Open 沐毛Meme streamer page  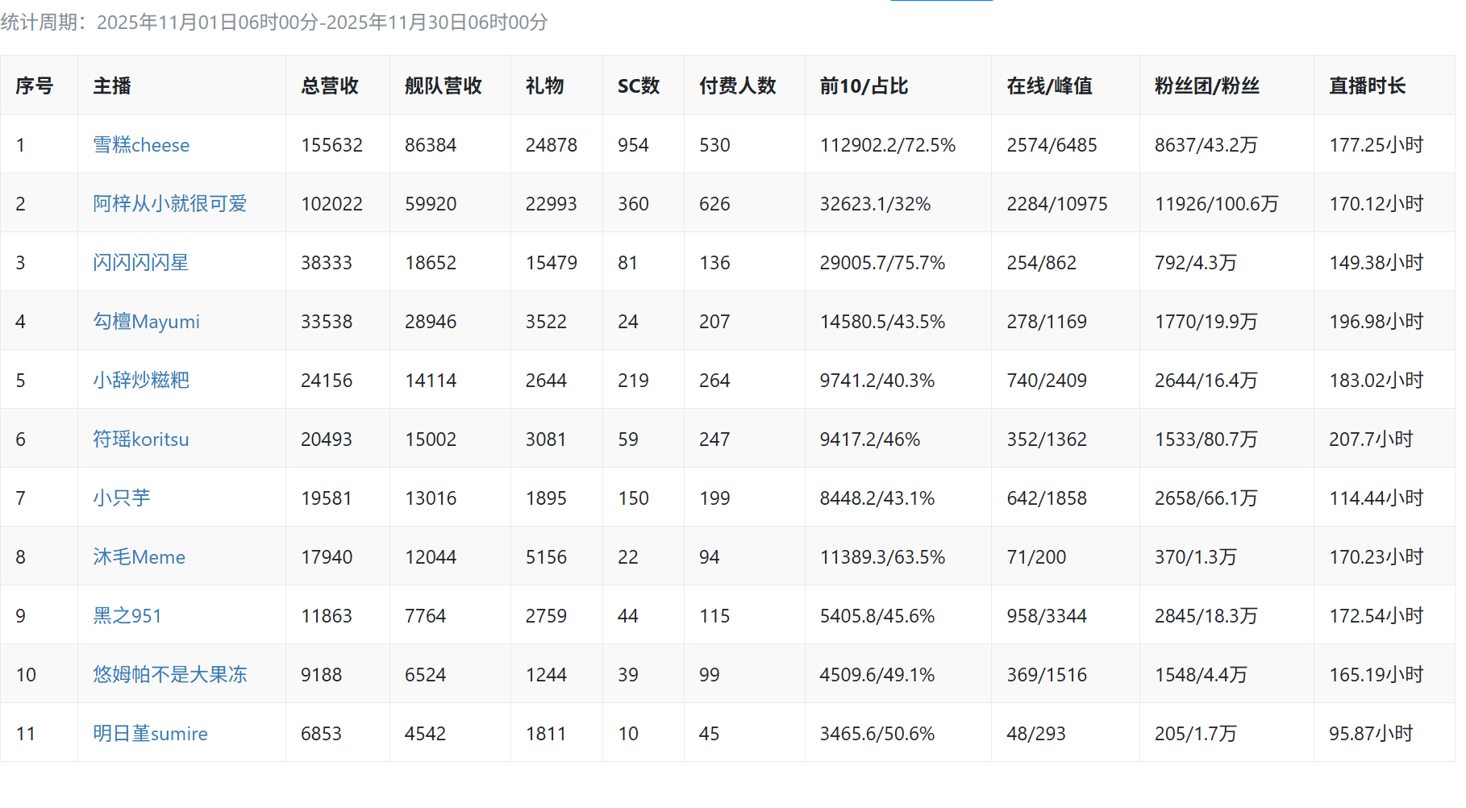click(x=139, y=557)
